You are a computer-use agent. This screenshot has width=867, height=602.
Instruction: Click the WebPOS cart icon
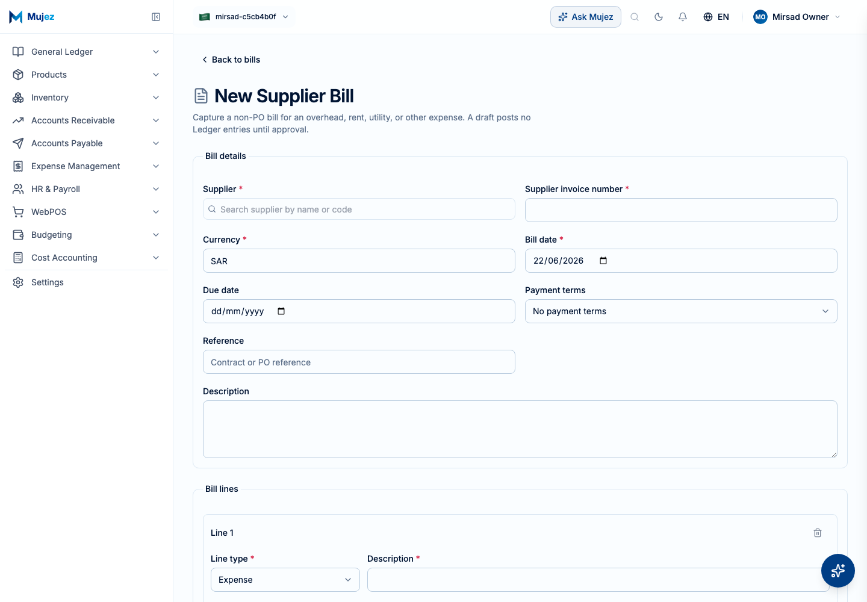(18, 212)
